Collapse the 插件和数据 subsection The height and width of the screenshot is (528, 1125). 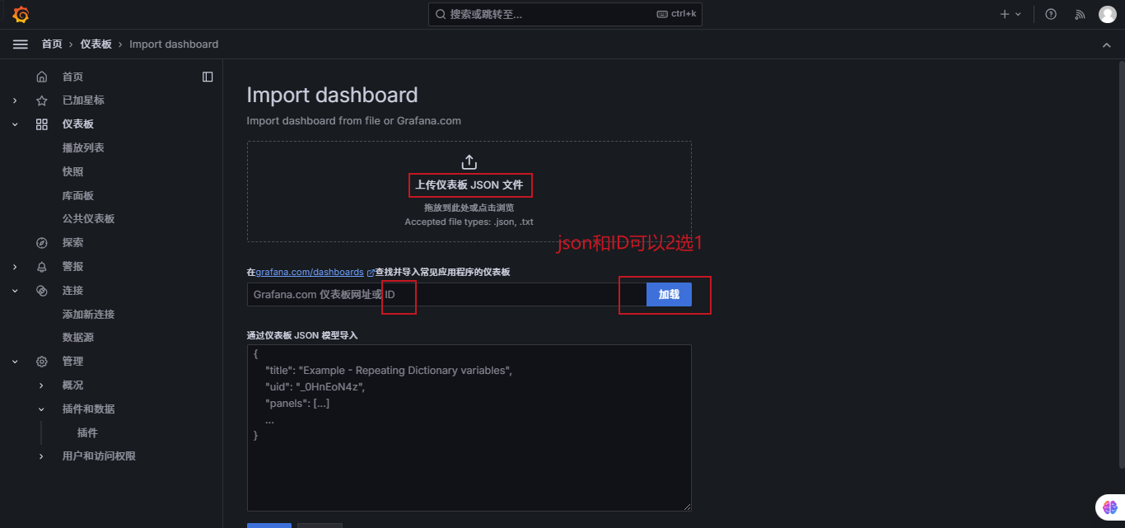point(41,409)
